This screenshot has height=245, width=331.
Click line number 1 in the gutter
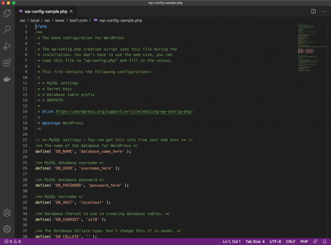26,27
